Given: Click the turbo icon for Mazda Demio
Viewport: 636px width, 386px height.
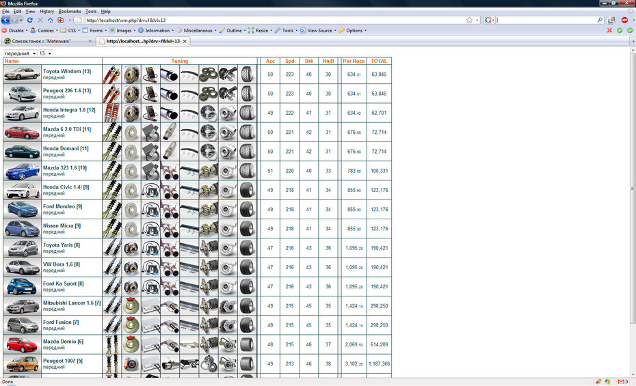Looking at the screenshot, I should tap(228, 344).
